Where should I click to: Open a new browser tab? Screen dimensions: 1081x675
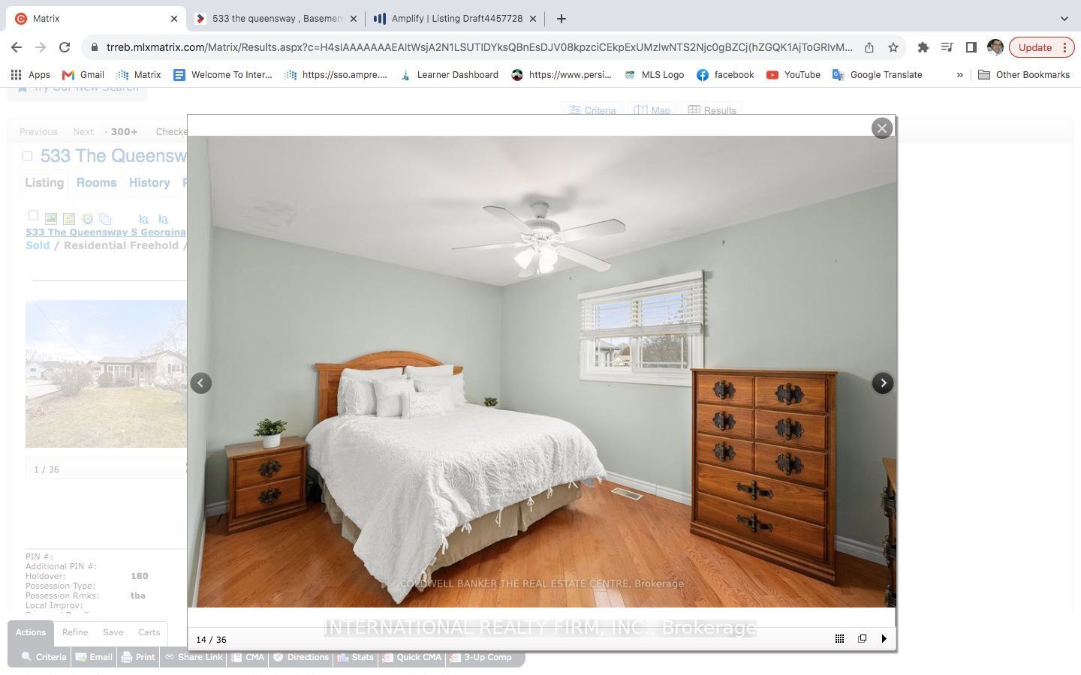point(561,19)
